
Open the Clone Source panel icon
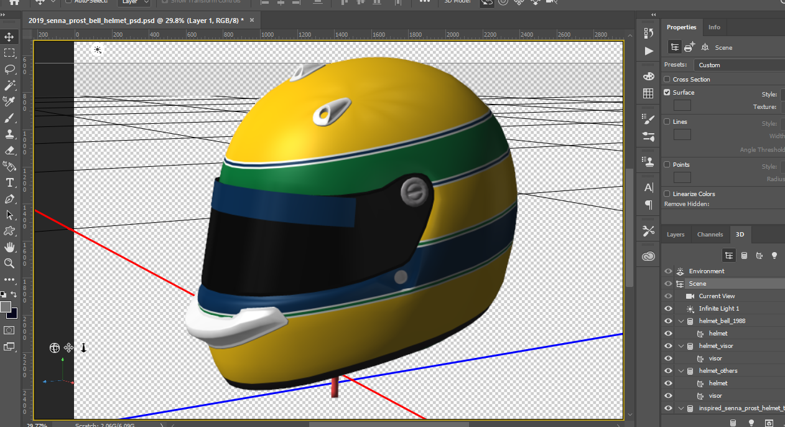tap(649, 162)
